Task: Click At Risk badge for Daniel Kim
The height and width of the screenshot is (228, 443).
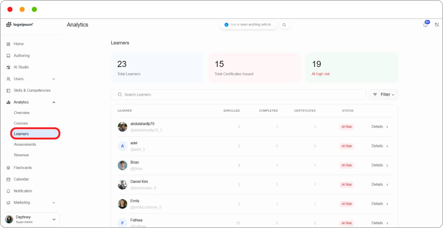Action: pyautogui.click(x=347, y=185)
